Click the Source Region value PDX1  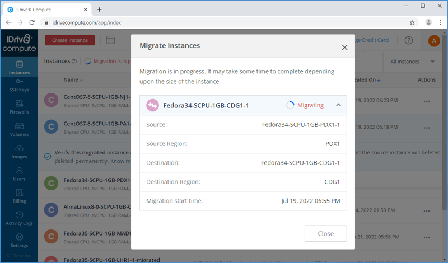[x=333, y=144]
